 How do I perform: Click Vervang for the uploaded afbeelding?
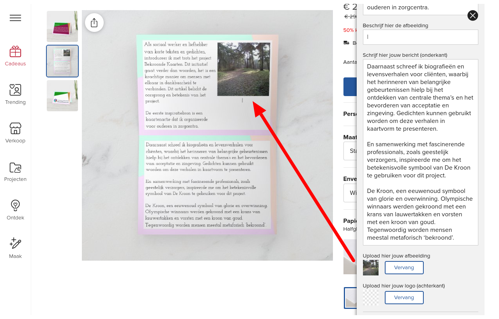(x=404, y=268)
